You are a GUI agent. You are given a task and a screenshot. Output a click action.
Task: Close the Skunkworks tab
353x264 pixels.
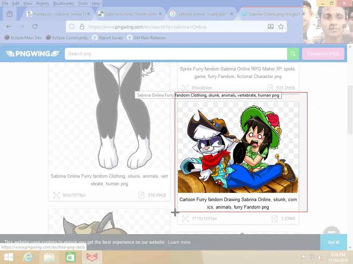pyautogui.click(x=160, y=14)
